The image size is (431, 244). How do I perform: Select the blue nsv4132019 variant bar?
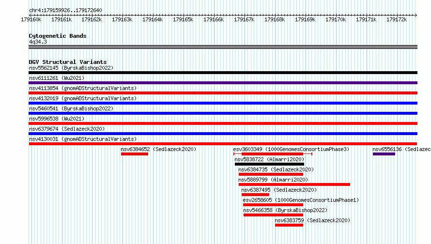pos(223,103)
